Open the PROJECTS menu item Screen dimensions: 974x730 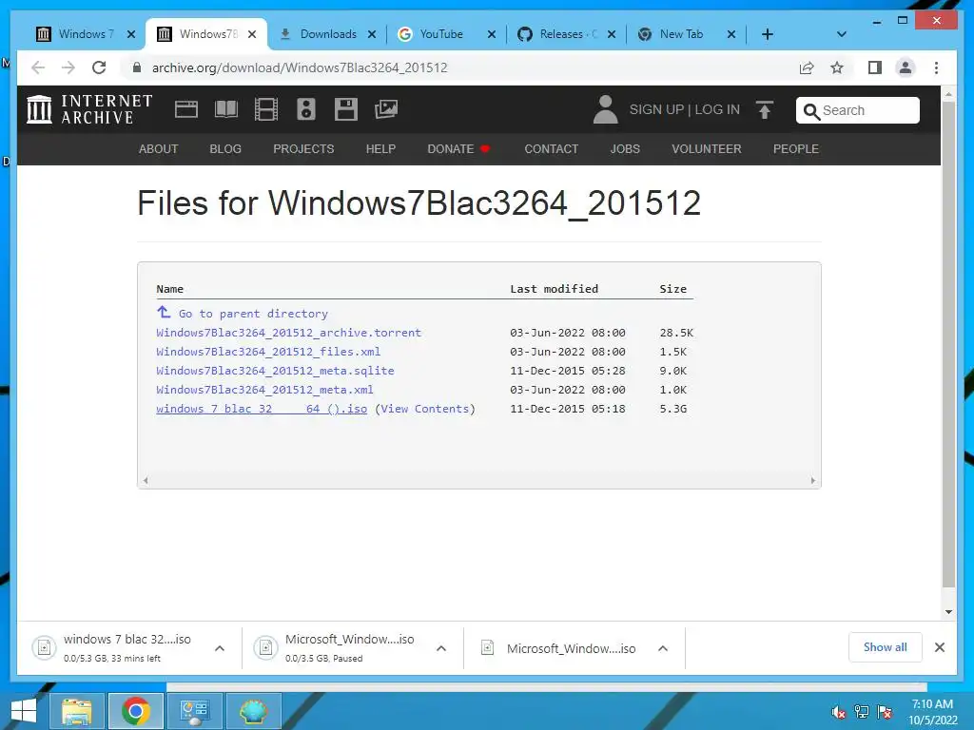click(x=303, y=149)
